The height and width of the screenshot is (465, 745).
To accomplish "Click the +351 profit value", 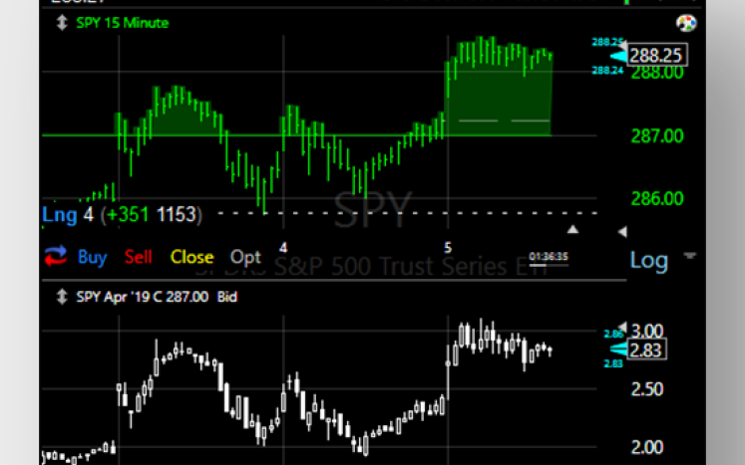I will click(x=128, y=214).
